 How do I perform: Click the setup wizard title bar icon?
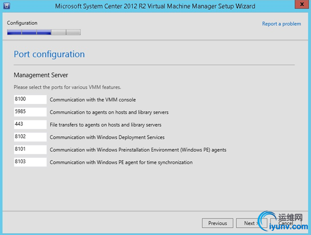[x=7, y=6]
